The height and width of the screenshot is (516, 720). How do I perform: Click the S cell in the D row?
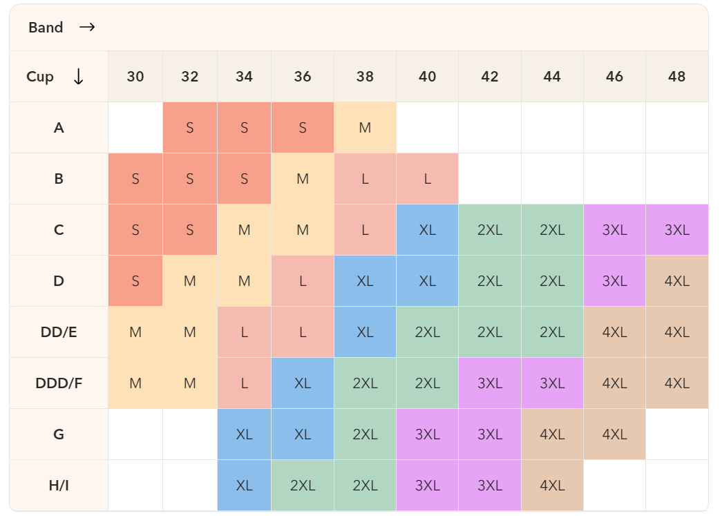coord(135,281)
